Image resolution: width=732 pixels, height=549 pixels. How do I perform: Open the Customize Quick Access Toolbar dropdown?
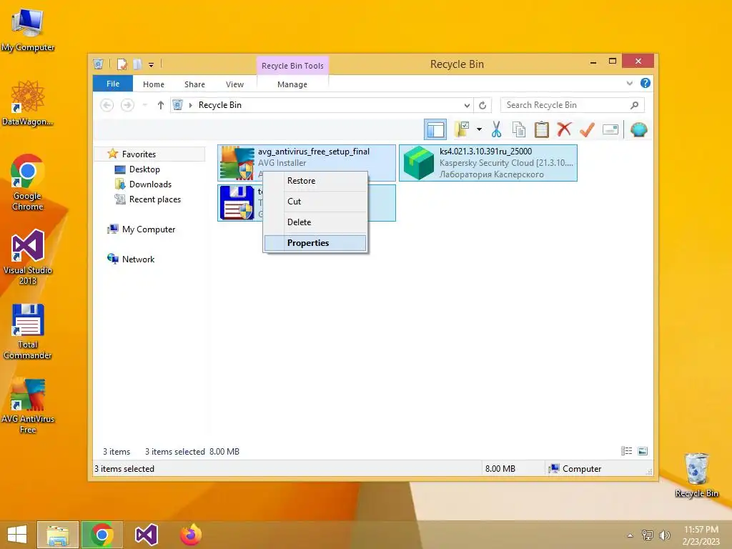point(152,65)
